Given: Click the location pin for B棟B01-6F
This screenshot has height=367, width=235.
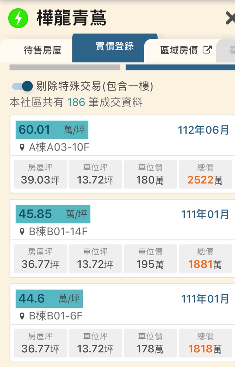Looking at the screenshot, I should [22, 316].
